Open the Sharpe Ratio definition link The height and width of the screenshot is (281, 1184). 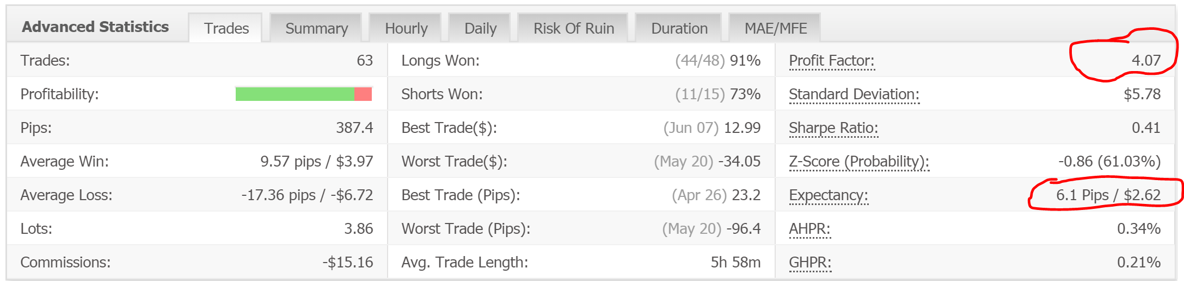[x=833, y=128]
